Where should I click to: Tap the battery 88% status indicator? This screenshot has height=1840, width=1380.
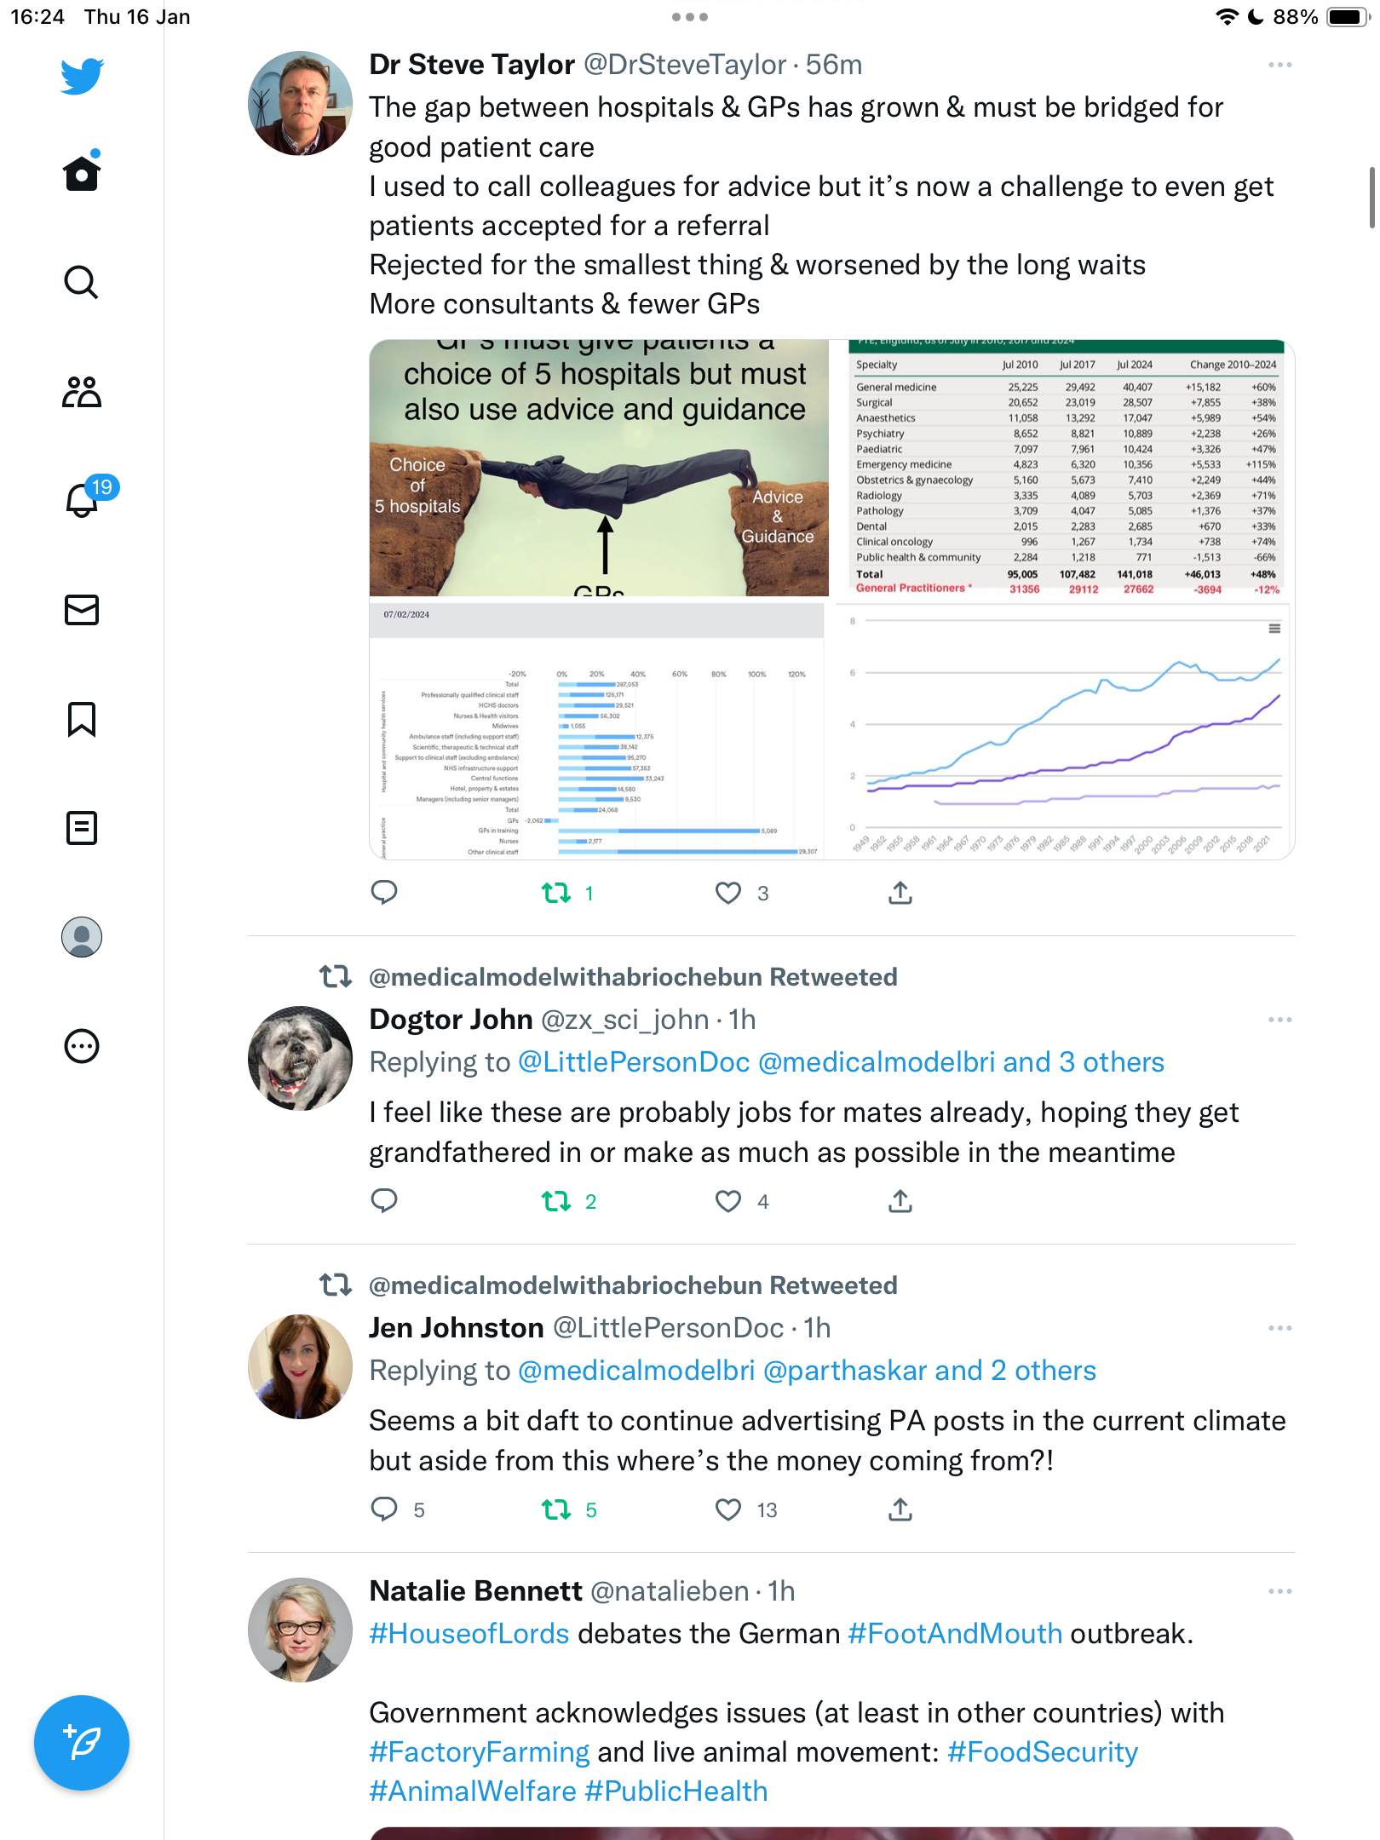(1321, 17)
